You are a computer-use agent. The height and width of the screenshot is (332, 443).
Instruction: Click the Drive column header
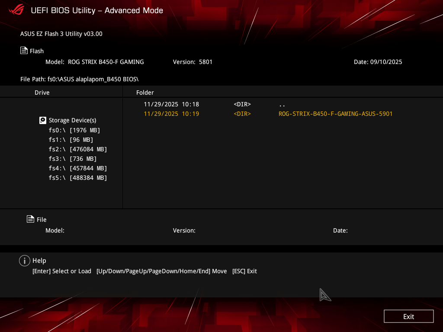pyautogui.click(x=42, y=93)
